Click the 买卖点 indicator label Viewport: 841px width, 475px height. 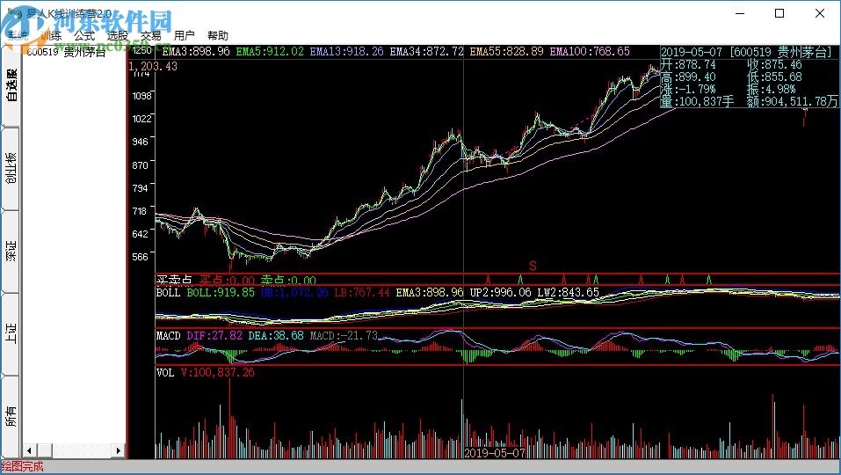click(174, 280)
